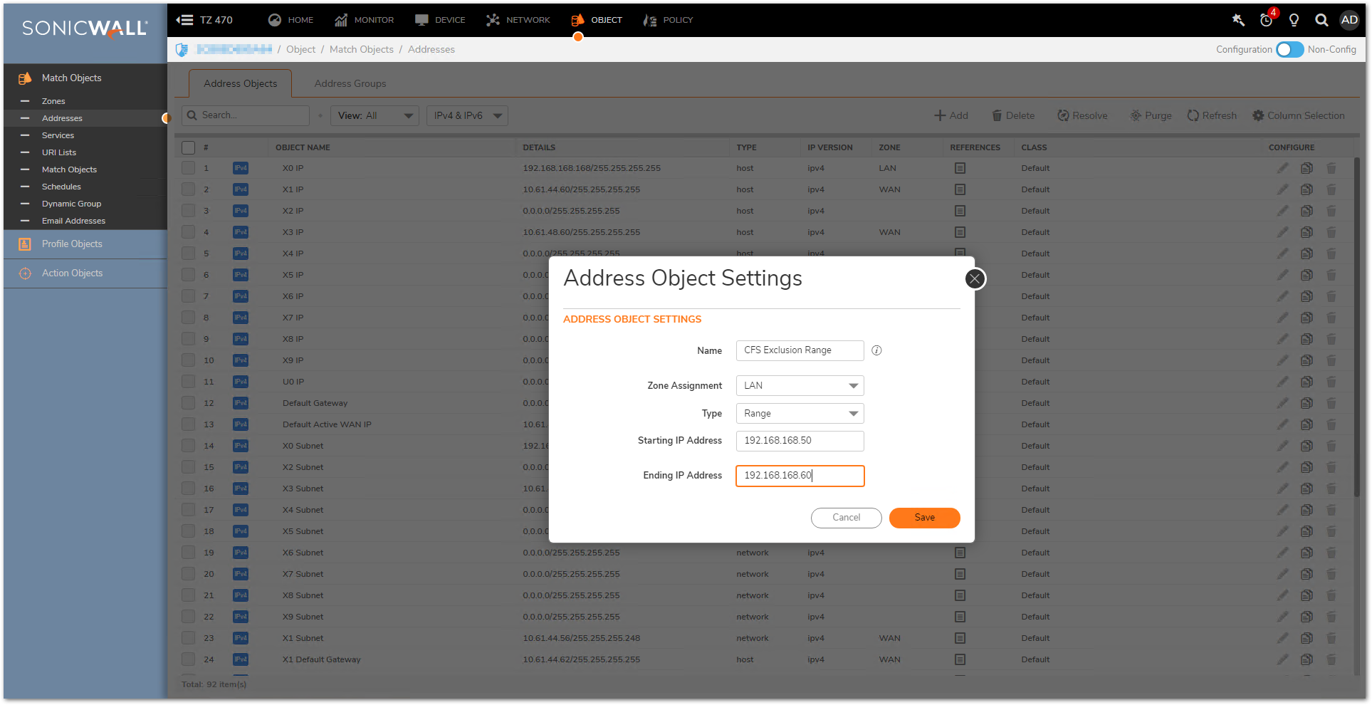The height and width of the screenshot is (705, 1372).
Task: View references for X0 IP
Action: click(960, 168)
